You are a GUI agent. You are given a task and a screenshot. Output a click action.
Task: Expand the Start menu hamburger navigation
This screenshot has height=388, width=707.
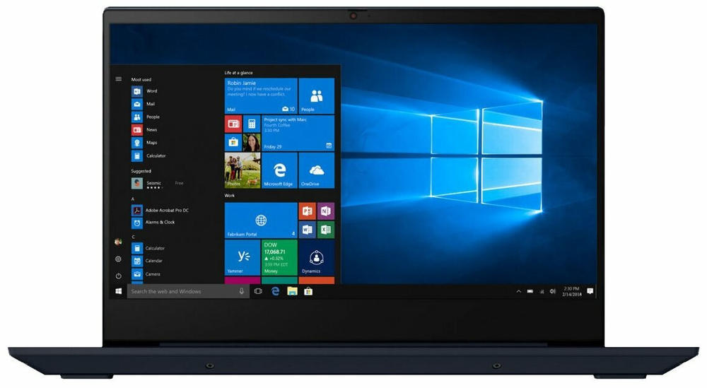tap(119, 79)
